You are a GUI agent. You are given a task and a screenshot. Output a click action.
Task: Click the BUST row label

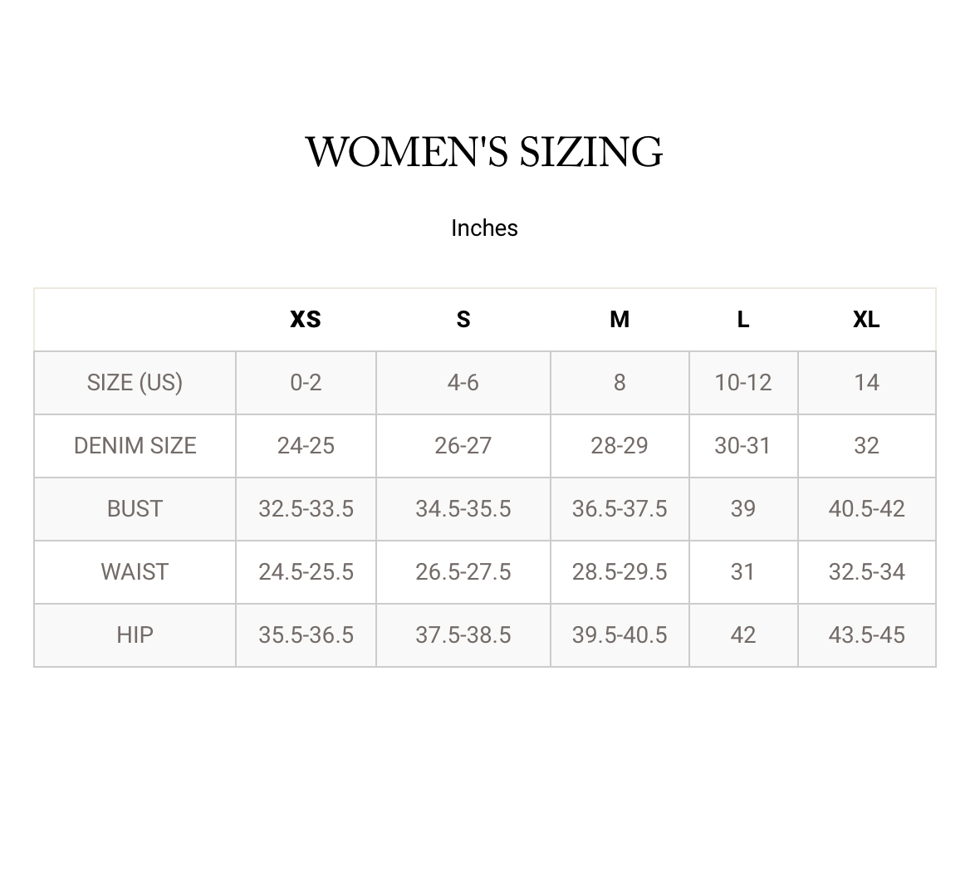pyautogui.click(x=135, y=509)
